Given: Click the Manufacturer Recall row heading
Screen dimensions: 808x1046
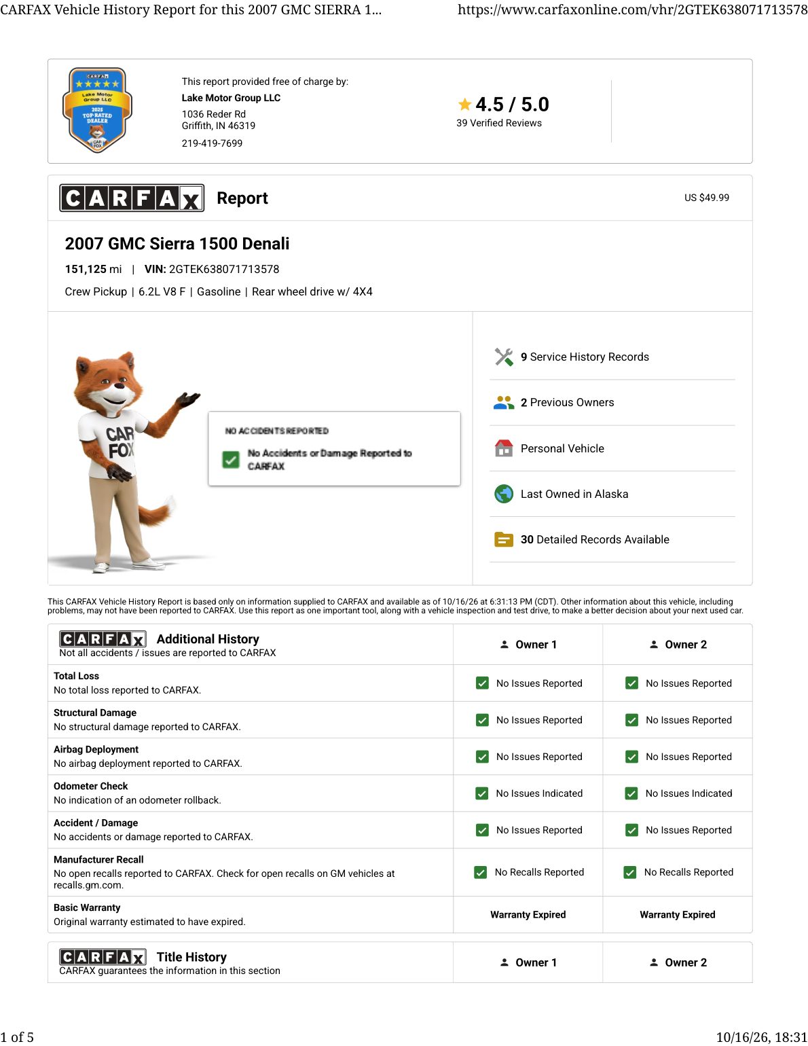Looking at the screenshot, I should 98,859.
